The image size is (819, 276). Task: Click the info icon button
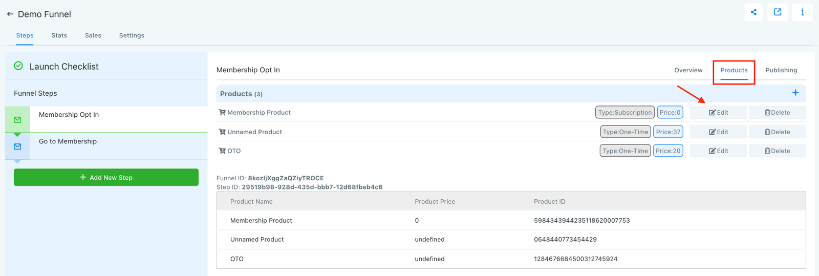pyautogui.click(x=802, y=12)
